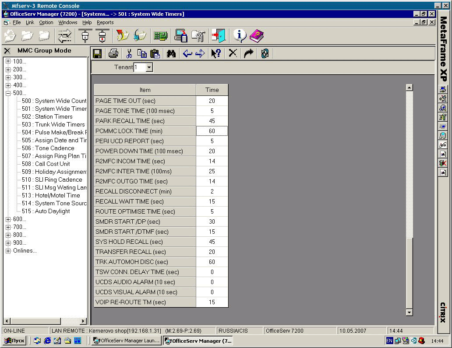452x348 pixels.
Task: Click the Copy icon in MMC toolbar
Action: (x=142, y=53)
